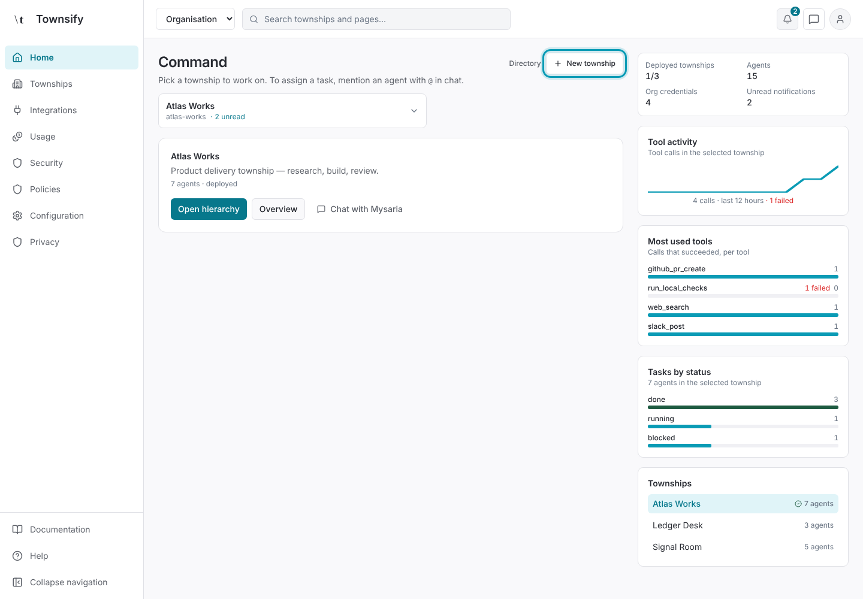Viewport: 863px width, 599px height.
Task: Click the slack_post tool label
Action: click(666, 326)
